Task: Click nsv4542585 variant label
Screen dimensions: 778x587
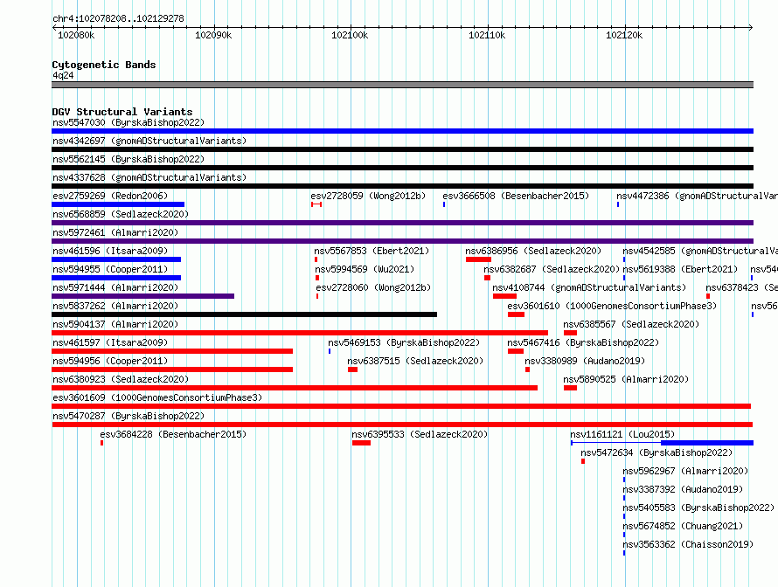Action: 700,251
